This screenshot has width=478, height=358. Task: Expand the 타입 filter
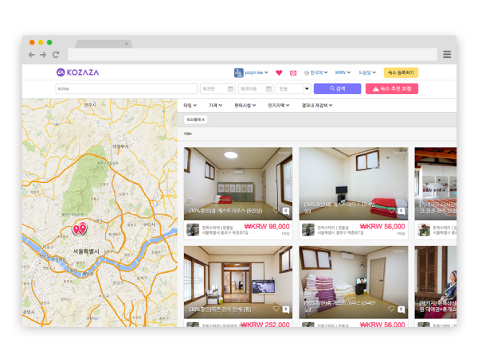pos(190,105)
